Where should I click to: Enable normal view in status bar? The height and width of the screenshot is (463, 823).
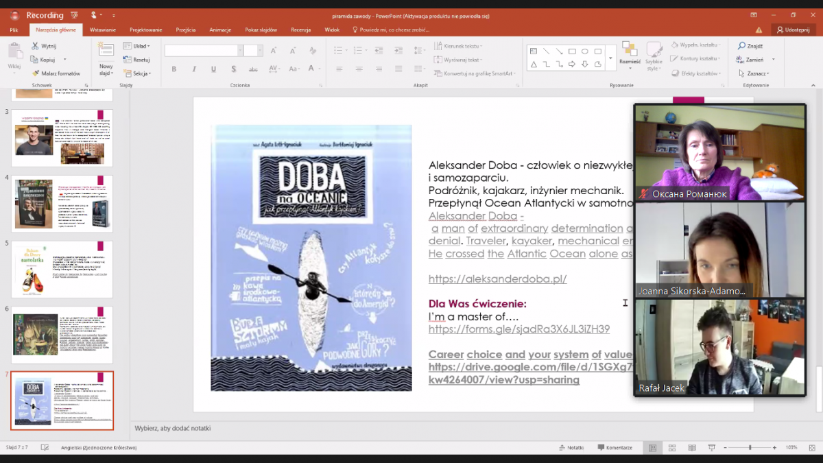652,447
